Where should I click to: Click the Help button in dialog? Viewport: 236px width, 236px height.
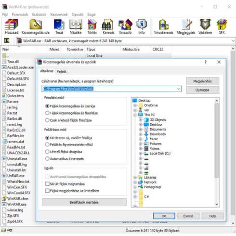tap(212, 216)
